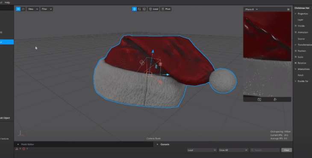Click the console warnings triangle icon
The height and width of the screenshot is (158, 312).
click(x=17, y=149)
